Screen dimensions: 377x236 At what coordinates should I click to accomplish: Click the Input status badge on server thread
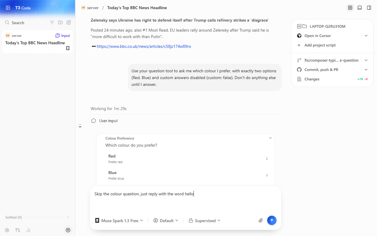[x=63, y=36]
